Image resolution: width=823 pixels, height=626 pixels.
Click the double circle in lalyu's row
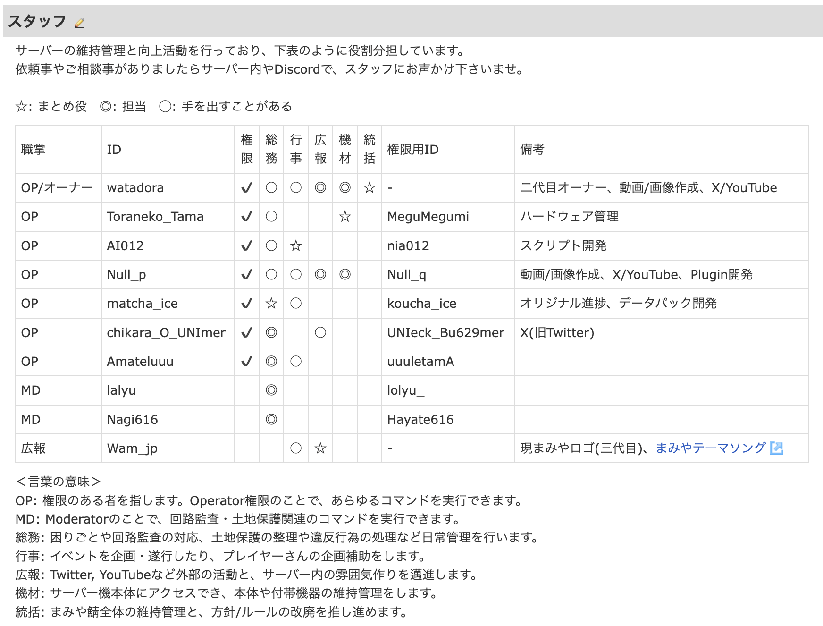click(271, 390)
